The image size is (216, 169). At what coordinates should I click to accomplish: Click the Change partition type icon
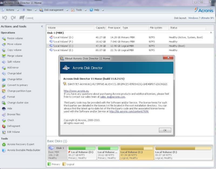pos(4,91)
